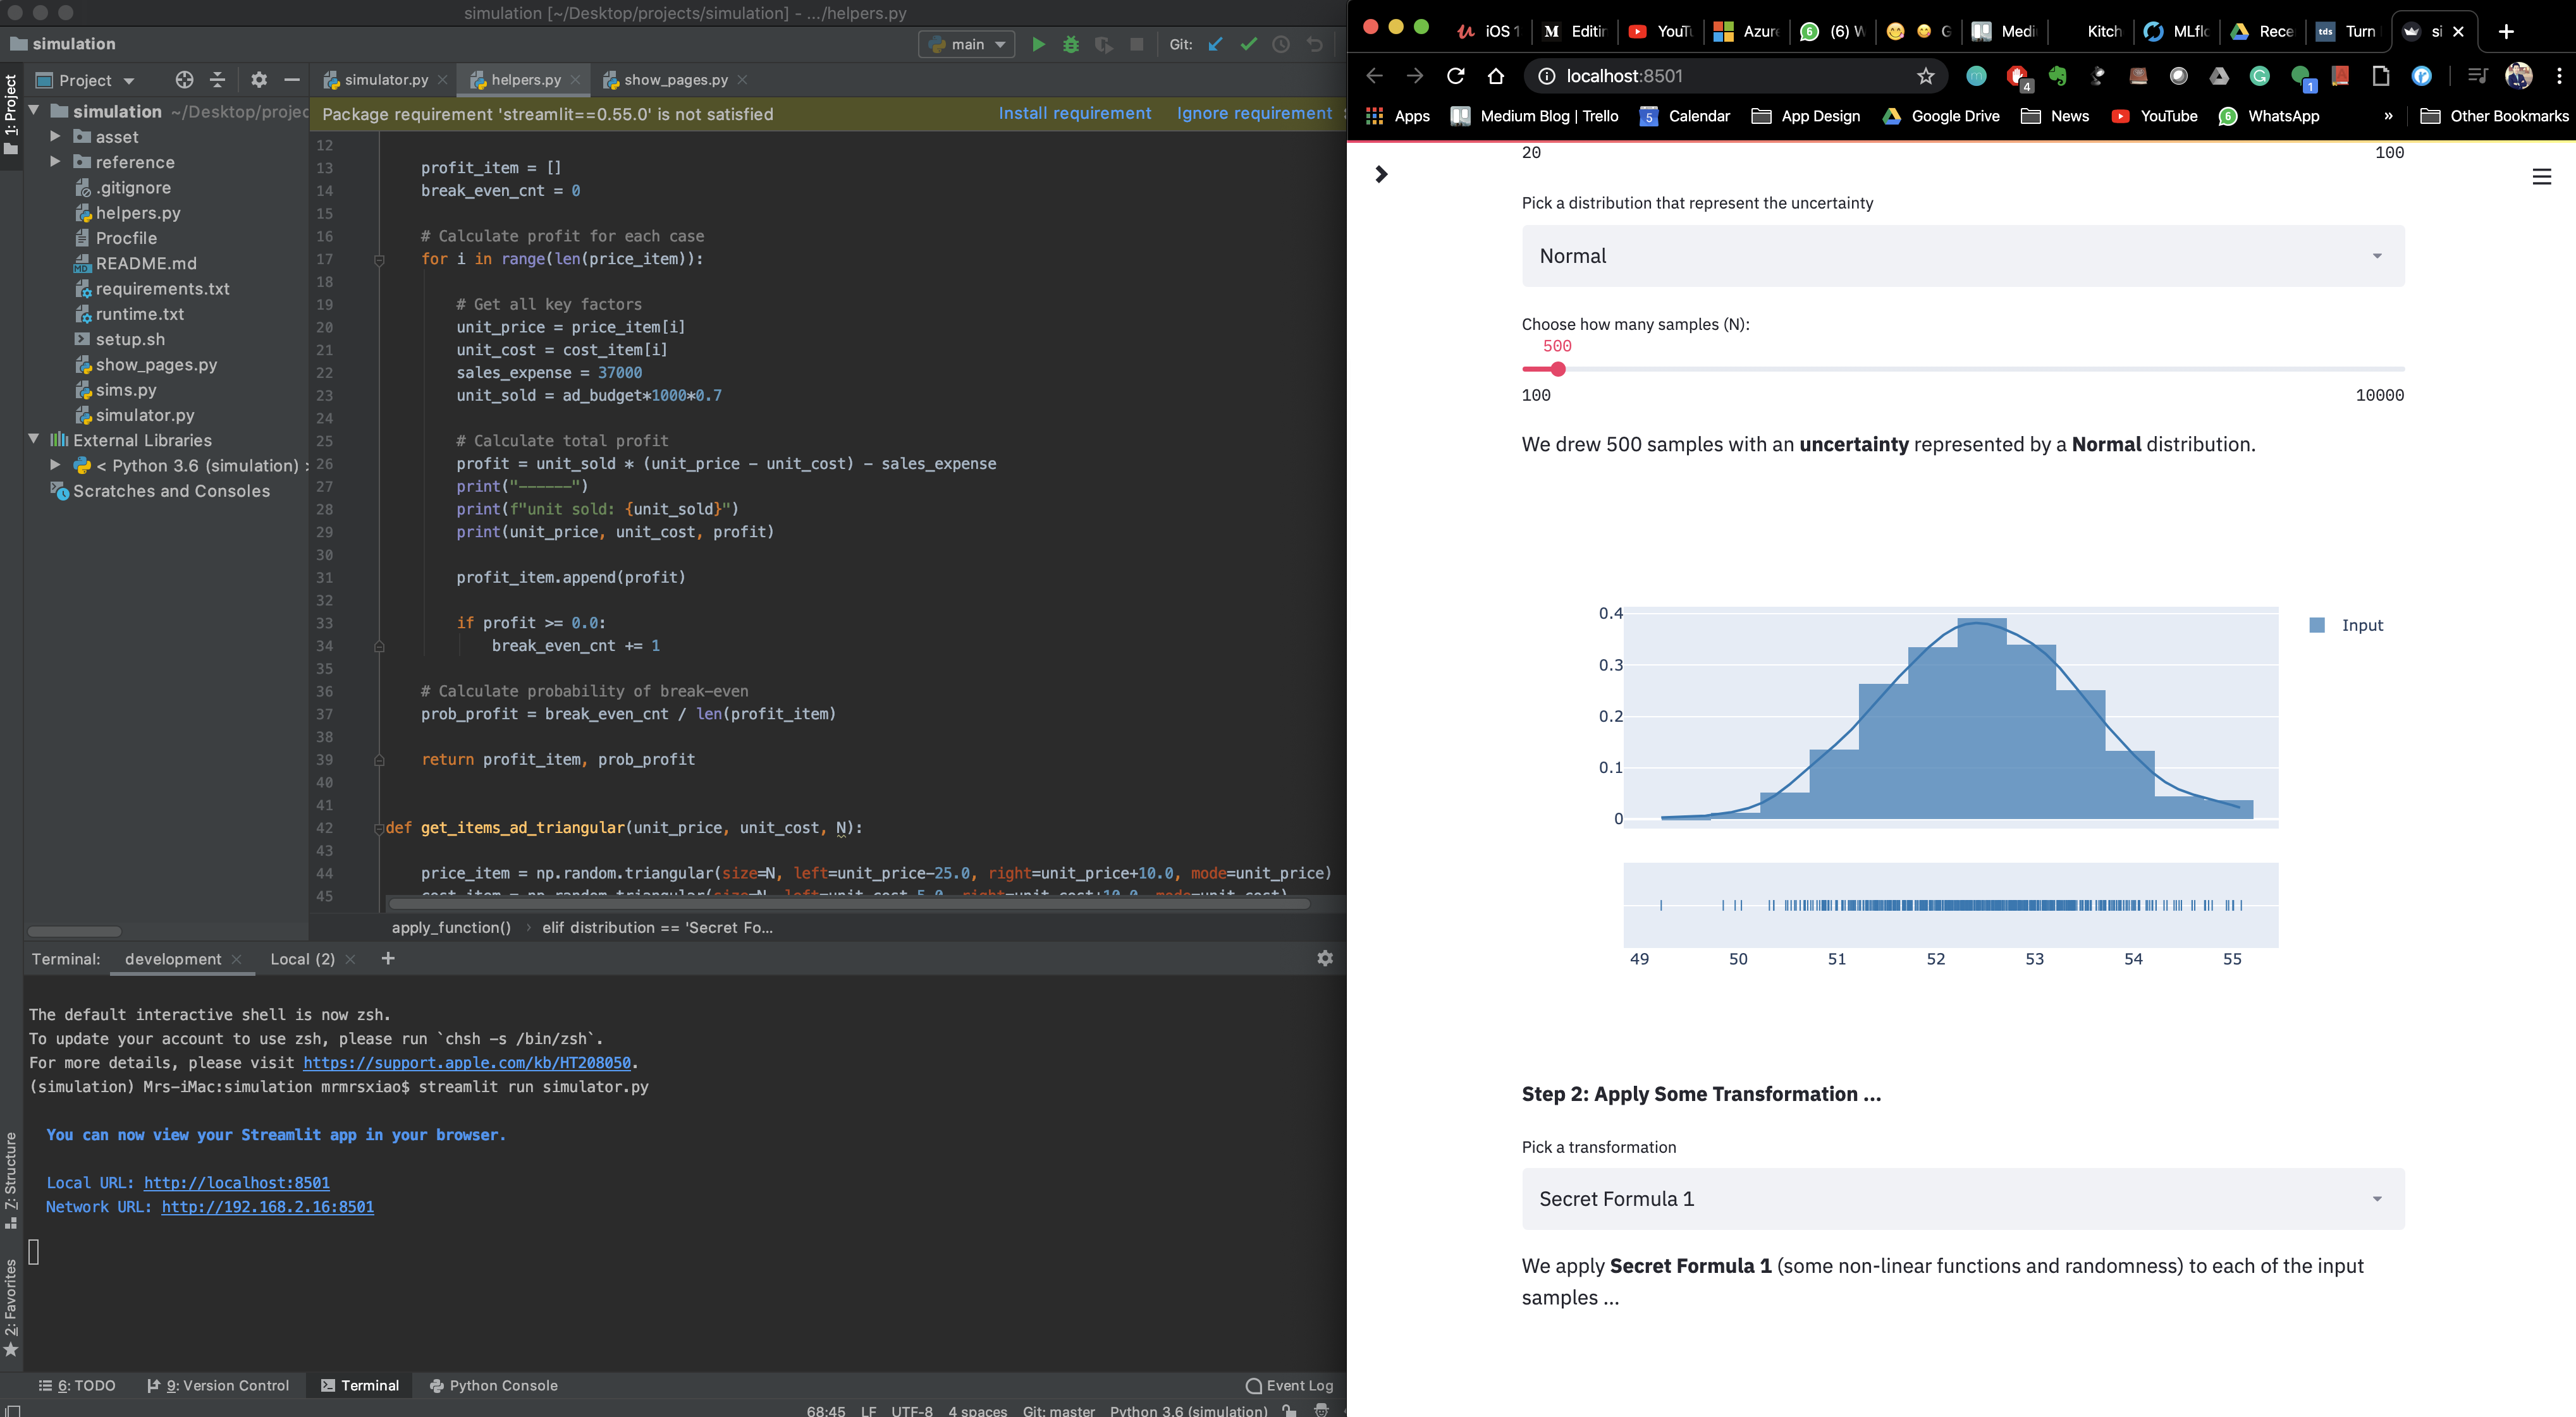Screen dimensions: 2576x1417
Task: Open the Normal distribution dropdown
Action: click(x=1962, y=256)
